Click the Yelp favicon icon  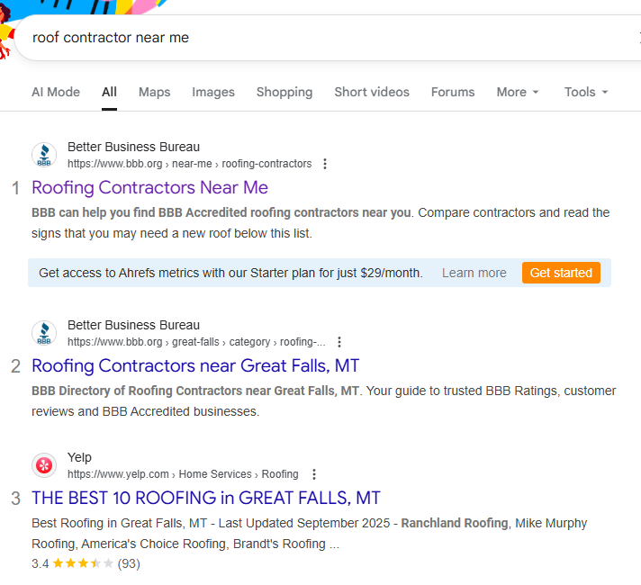(x=44, y=465)
